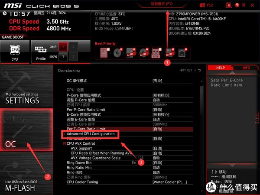Open the HOT KEY list
260x195 pixels.
[186, 70]
